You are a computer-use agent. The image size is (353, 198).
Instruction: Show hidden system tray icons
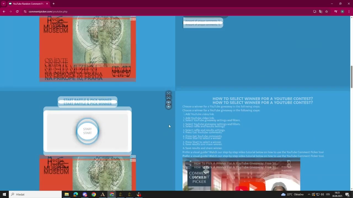(309, 194)
